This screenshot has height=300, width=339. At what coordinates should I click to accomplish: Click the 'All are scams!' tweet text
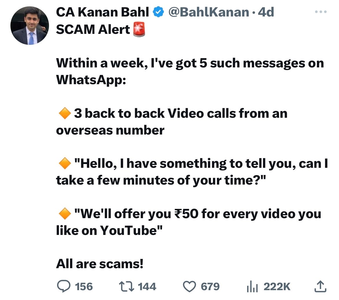[x=100, y=264]
